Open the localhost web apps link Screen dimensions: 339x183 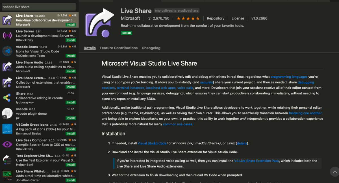point(161,88)
